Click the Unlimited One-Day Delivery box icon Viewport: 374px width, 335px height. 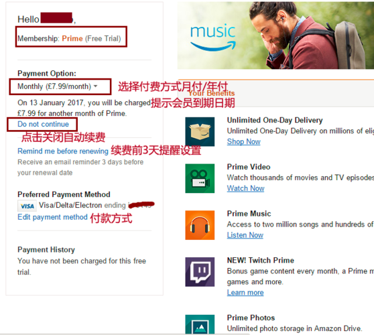[x=200, y=131]
